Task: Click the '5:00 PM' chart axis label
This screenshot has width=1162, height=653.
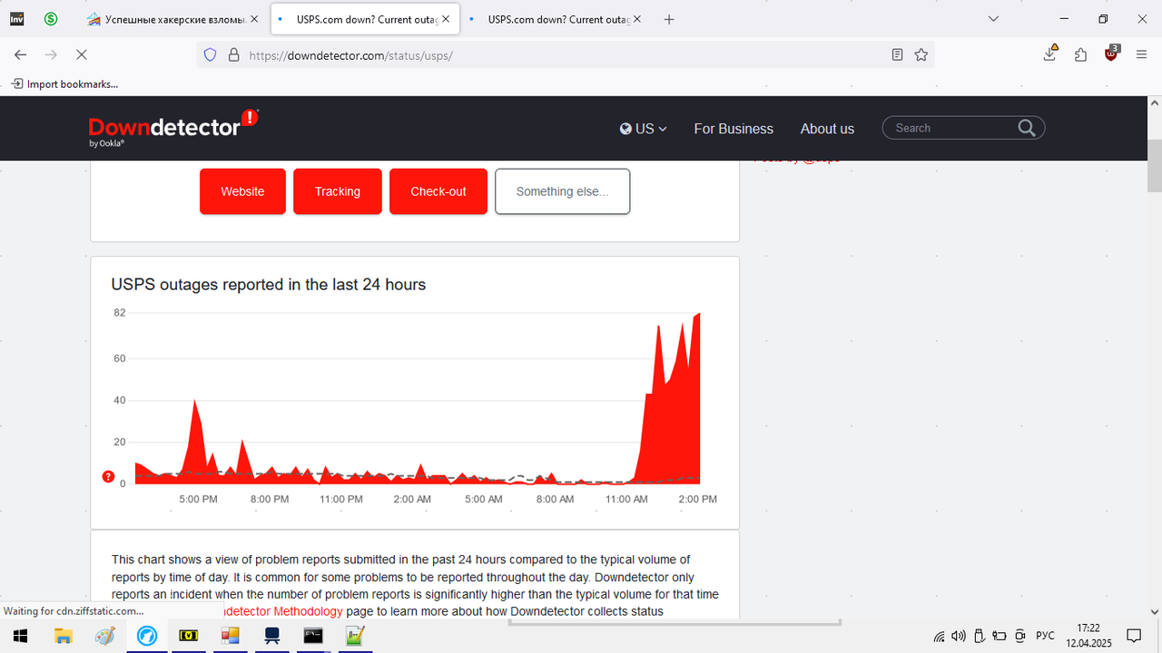Action: pos(198,499)
